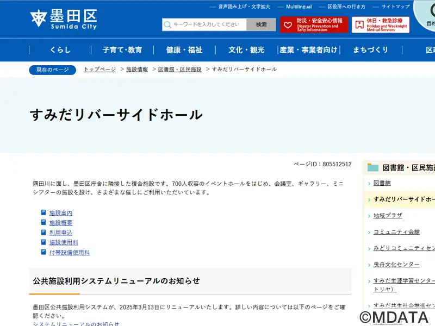Open サイトマップ link
Image resolution: width=435 pixels, height=326 pixels.
click(395, 7)
